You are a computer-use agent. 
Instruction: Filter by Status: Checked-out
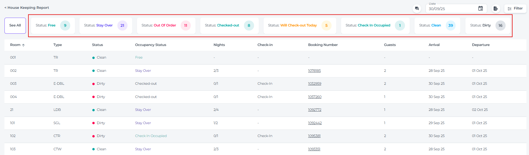(x=222, y=26)
